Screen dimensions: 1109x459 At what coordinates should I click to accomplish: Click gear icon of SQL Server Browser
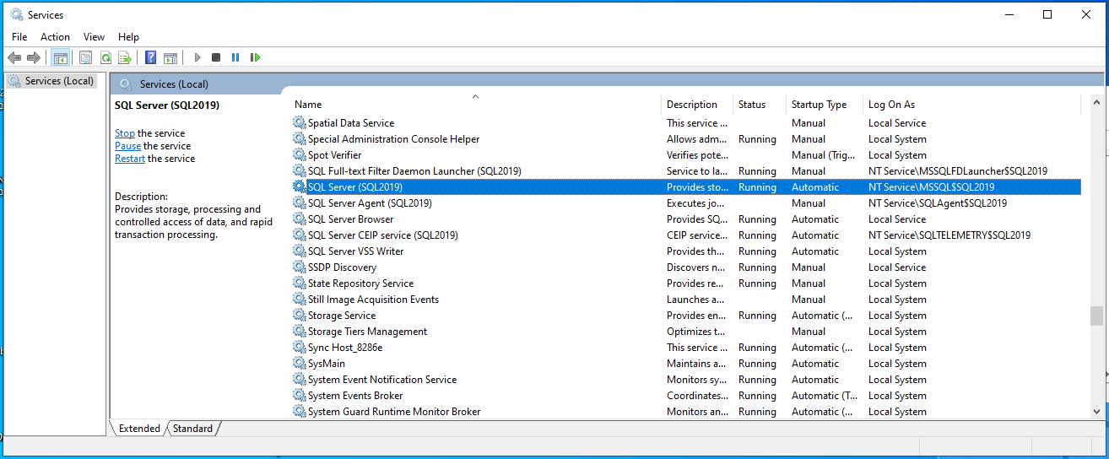299,219
